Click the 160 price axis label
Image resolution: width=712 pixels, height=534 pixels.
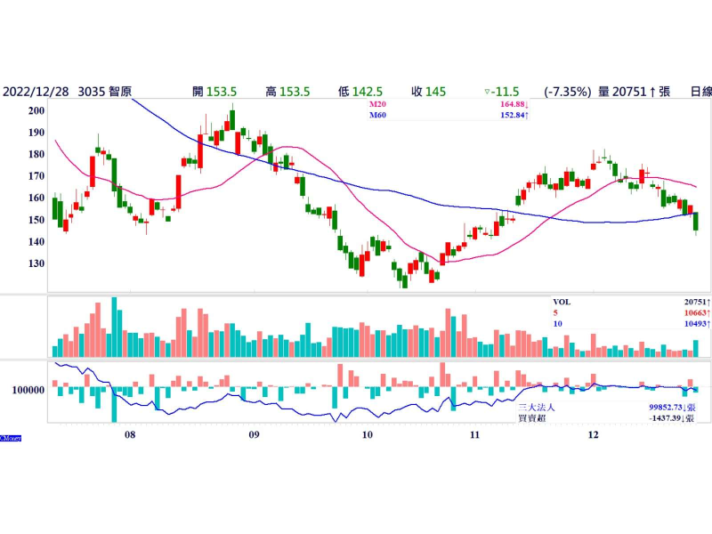36,198
